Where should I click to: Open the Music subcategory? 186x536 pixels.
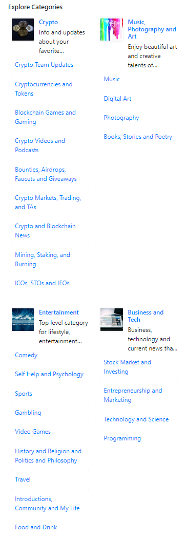[112, 79]
